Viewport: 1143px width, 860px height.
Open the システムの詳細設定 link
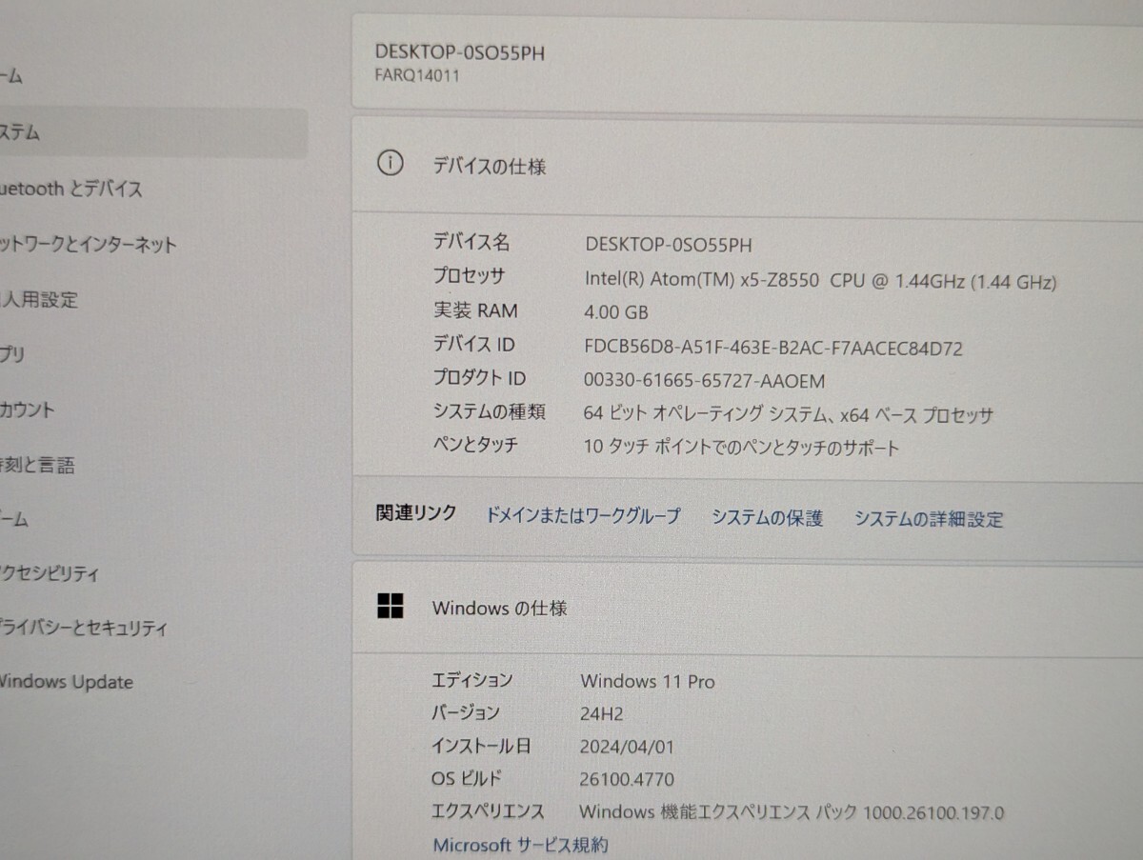tap(928, 519)
